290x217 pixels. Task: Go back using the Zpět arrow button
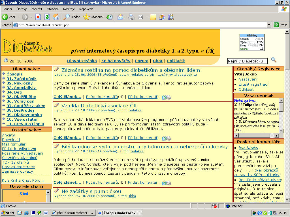8,17
